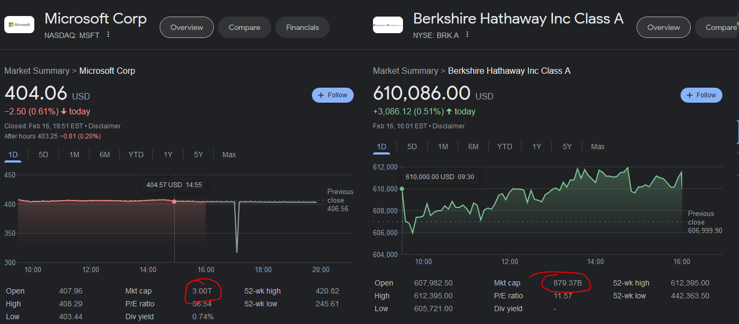Click Microsoft's Previous close 406.56 label
Screen dimensions: 739x324
point(340,200)
